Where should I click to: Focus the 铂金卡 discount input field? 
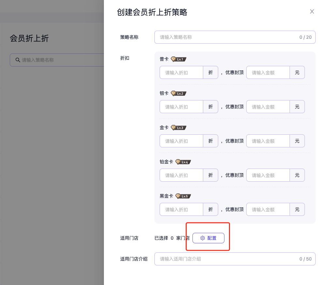tap(181, 175)
